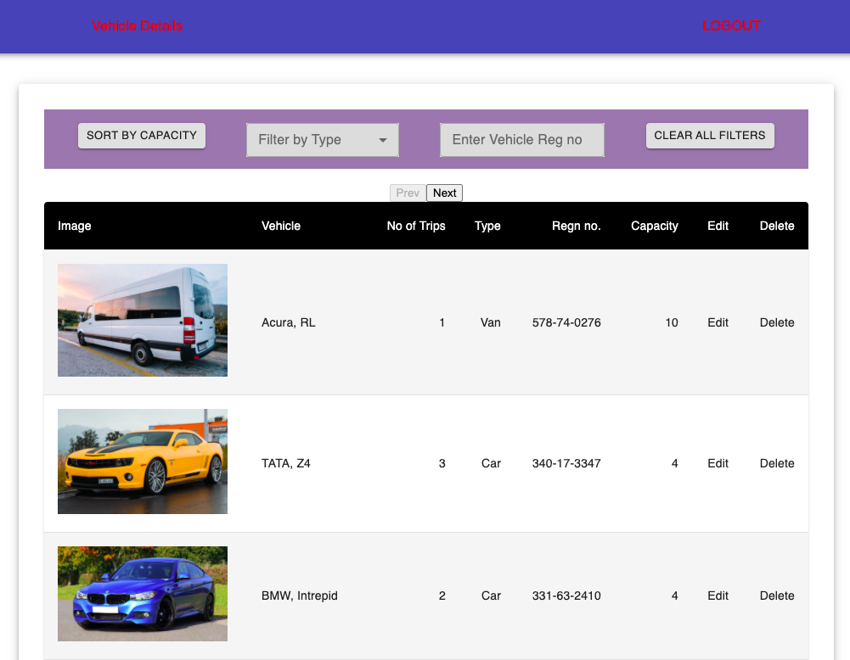The height and width of the screenshot is (660, 850).
Task: Click the SORT BY CAPACITY button
Action: pos(141,135)
